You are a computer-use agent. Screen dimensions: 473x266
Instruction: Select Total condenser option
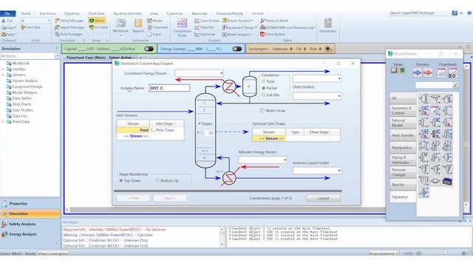click(x=264, y=81)
